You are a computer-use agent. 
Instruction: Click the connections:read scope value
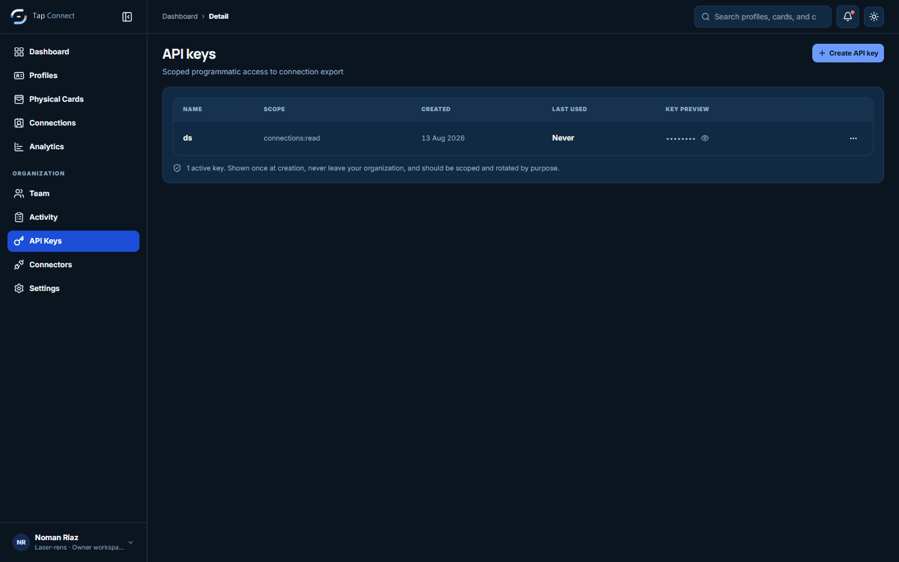(292, 138)
